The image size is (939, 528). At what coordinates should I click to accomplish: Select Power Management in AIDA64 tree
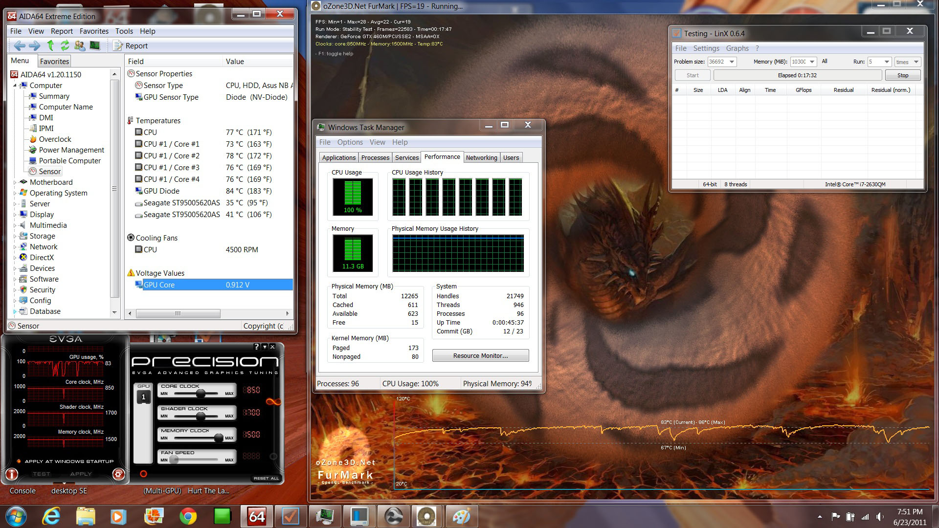(x=71, y=150)
